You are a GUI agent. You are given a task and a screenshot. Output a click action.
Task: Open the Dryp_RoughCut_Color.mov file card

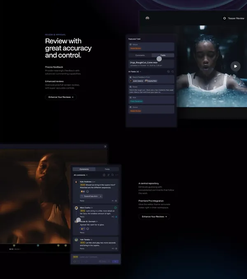[x=151, y=64]
